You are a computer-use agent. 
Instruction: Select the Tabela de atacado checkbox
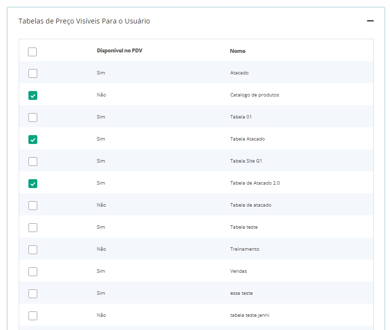pyautogui.click(x=32, y=206)
